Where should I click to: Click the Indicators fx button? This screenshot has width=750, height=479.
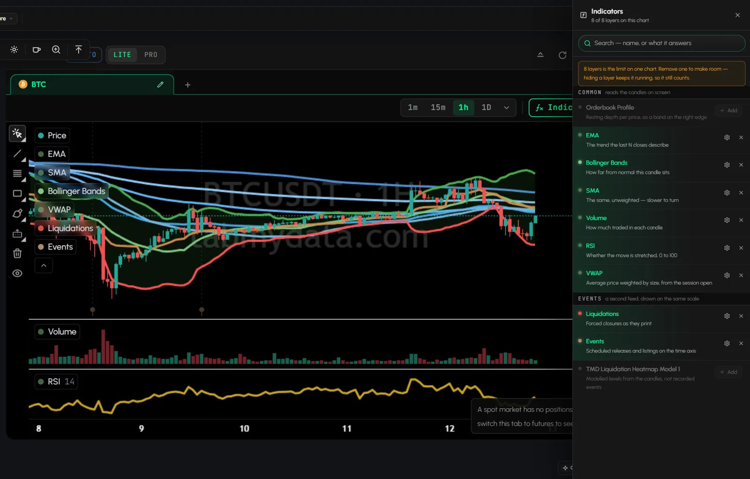tap(551, 108)
